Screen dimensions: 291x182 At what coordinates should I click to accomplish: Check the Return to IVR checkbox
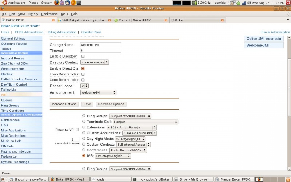click(x=77, y=130)
